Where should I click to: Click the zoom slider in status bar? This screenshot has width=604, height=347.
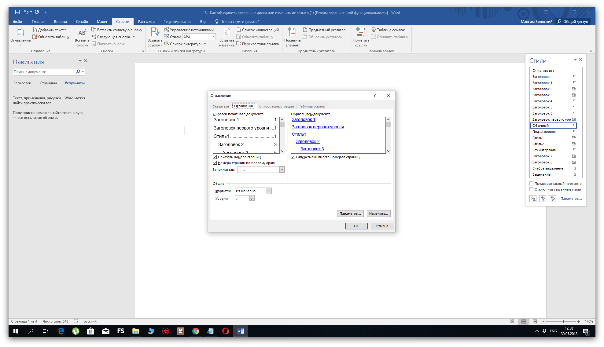click(x=563, y=321)
